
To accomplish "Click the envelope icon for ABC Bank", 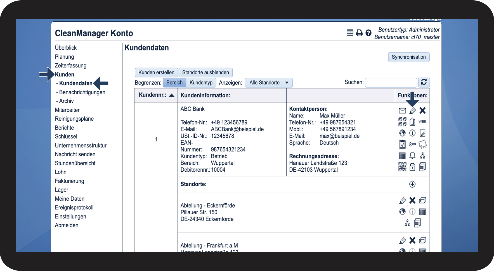I will tap(402, 111).
